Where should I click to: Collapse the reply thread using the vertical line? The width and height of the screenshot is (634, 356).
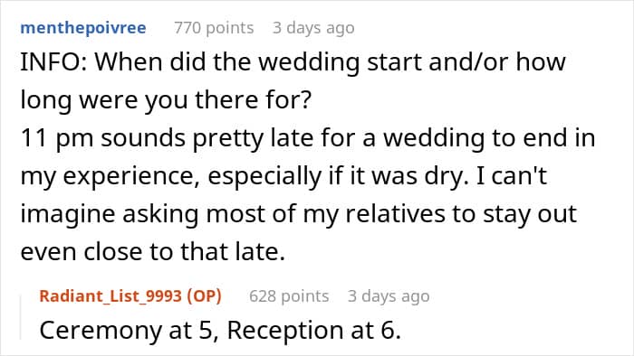tap(21, 317)
